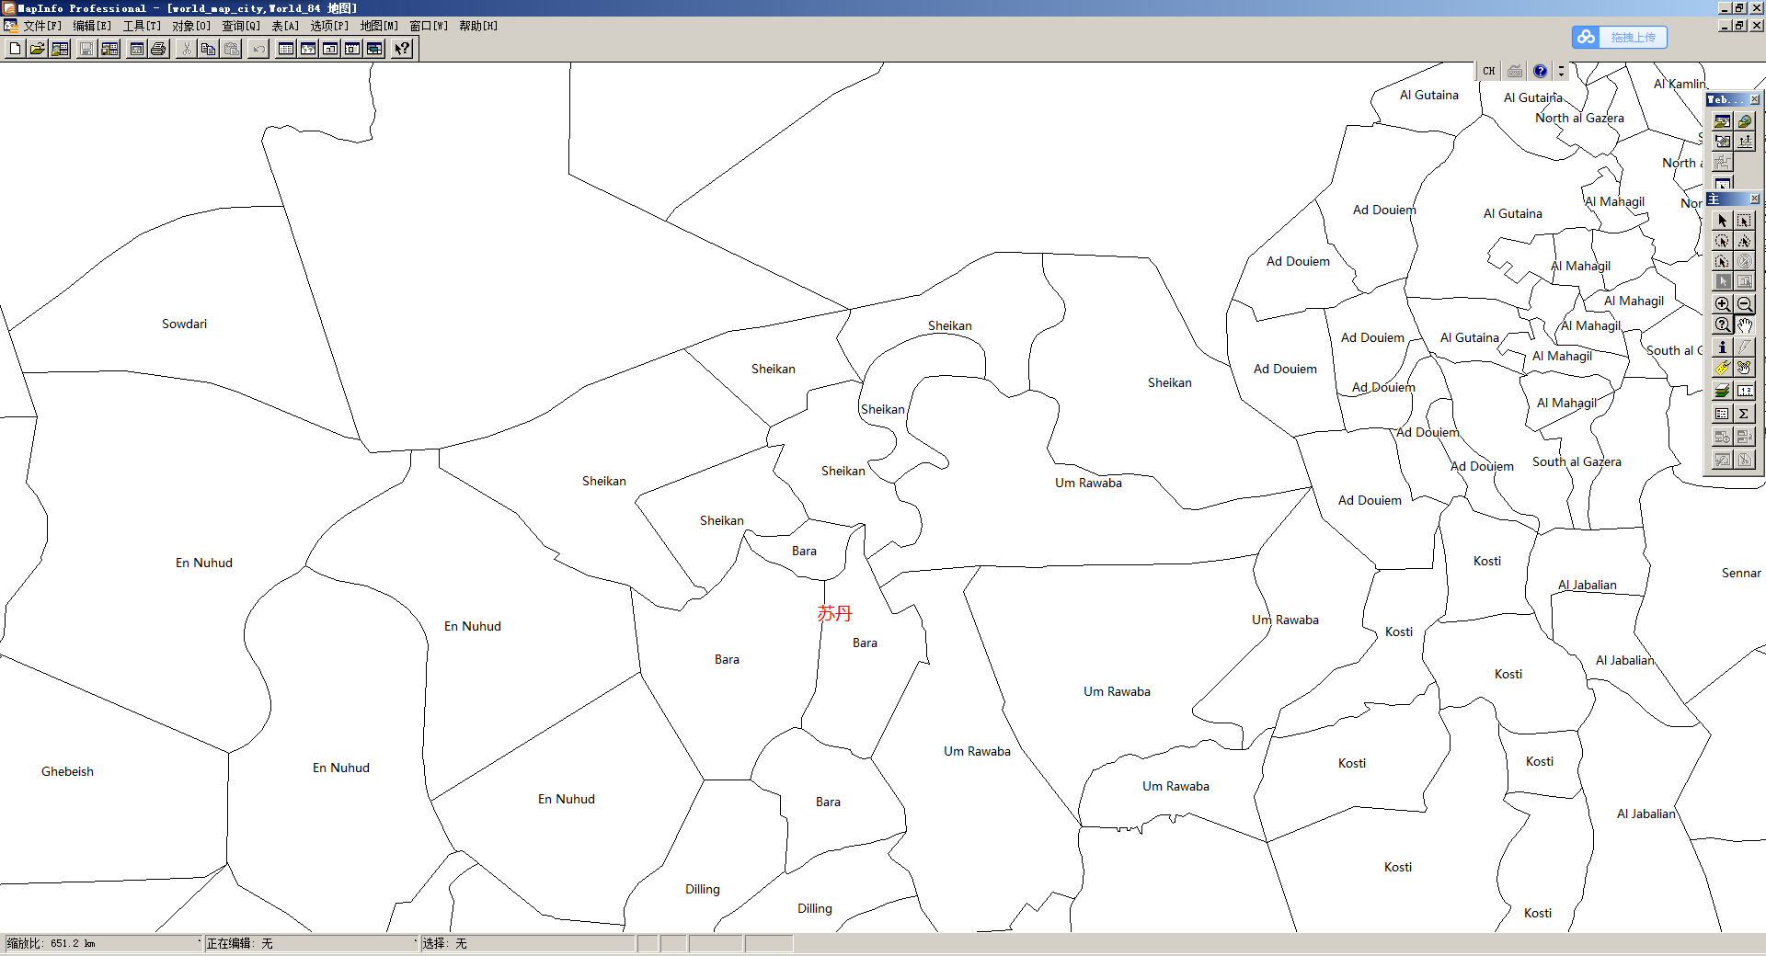Screen dimensions: 1766x956
Task: Click the Sowdari region label
Action: click(184, 324)
